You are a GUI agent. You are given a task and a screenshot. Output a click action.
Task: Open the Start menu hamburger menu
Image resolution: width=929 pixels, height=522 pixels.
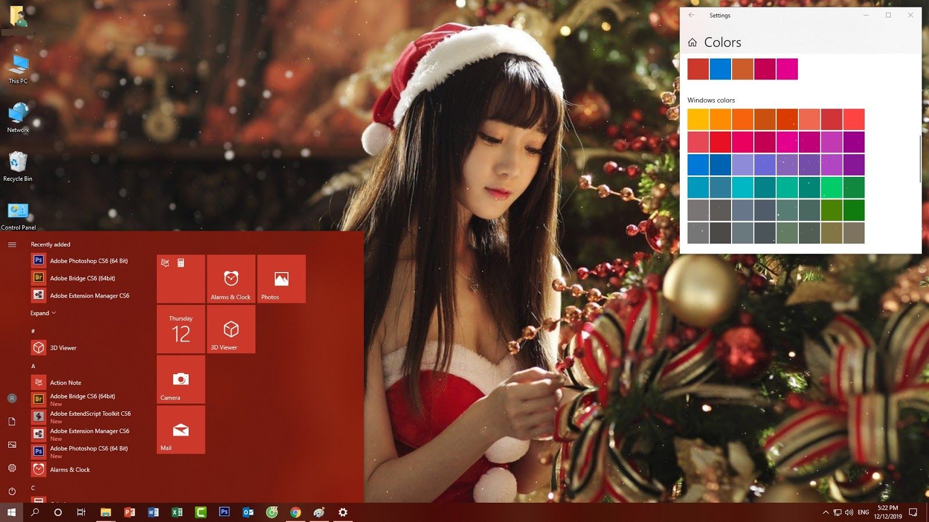12,244
